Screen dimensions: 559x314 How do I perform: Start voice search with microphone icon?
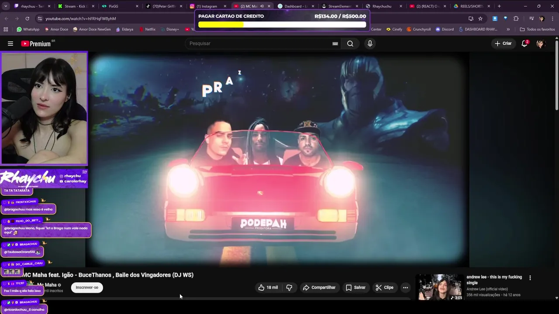(x=370, y=44)
